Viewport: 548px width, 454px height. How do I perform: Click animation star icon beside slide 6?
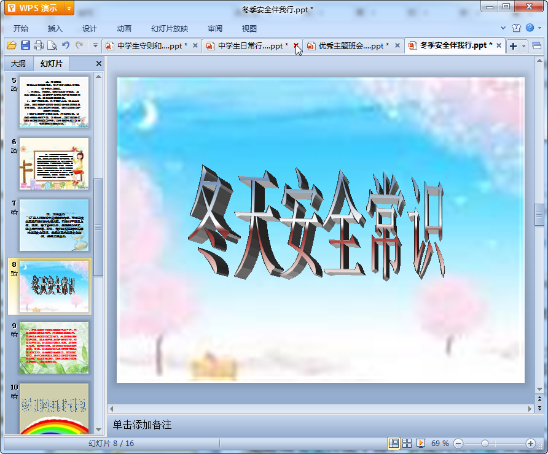pyautogui.click(x=14, y=151)
